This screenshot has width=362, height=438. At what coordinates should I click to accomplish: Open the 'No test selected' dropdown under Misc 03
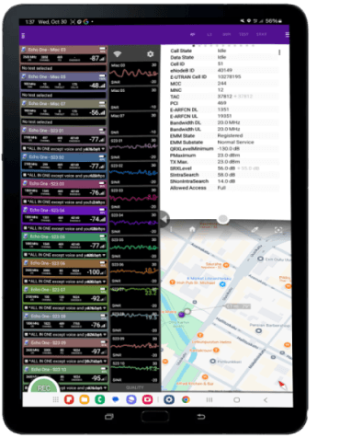pyautogui.click(x=63, y=68)
